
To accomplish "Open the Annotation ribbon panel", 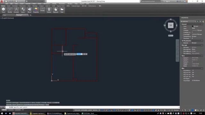I will (x=16, y=10).
